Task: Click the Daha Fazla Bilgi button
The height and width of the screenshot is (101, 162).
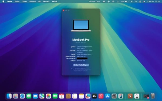Action: point(81,65)
